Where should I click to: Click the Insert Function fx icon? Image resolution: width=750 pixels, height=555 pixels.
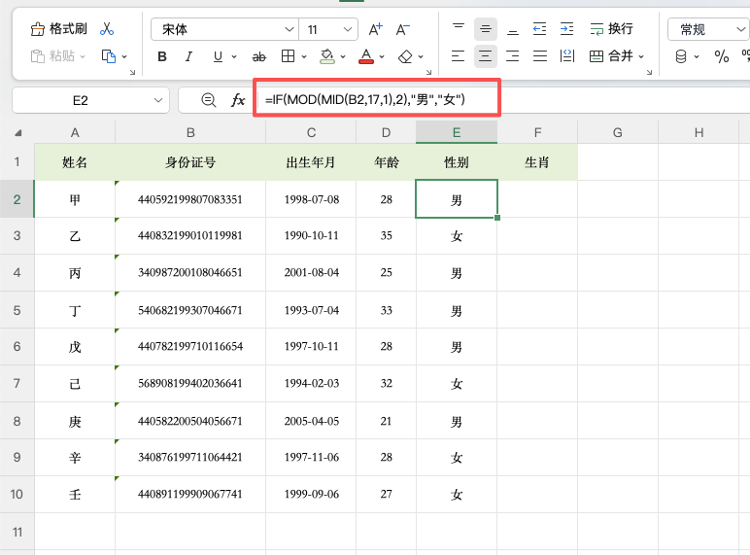click(x=238, y=100)
